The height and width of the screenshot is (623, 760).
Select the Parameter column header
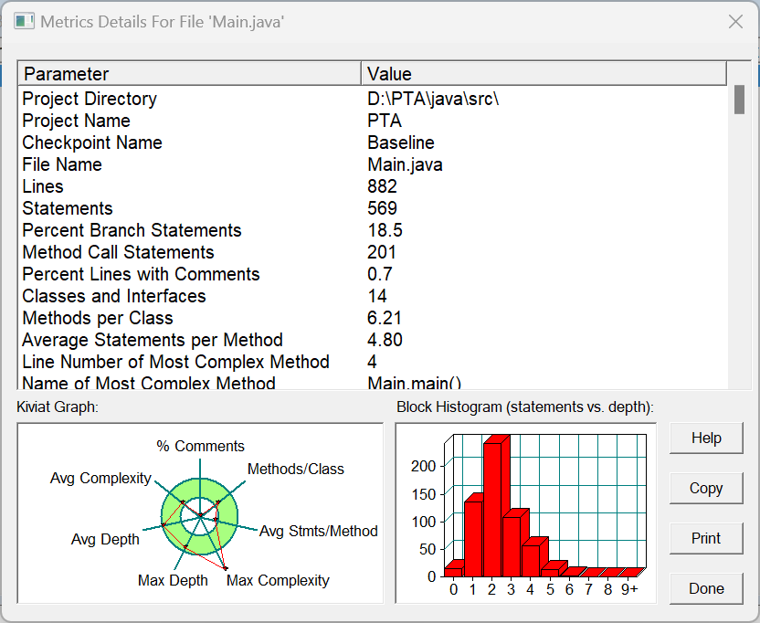click(189, 74)
